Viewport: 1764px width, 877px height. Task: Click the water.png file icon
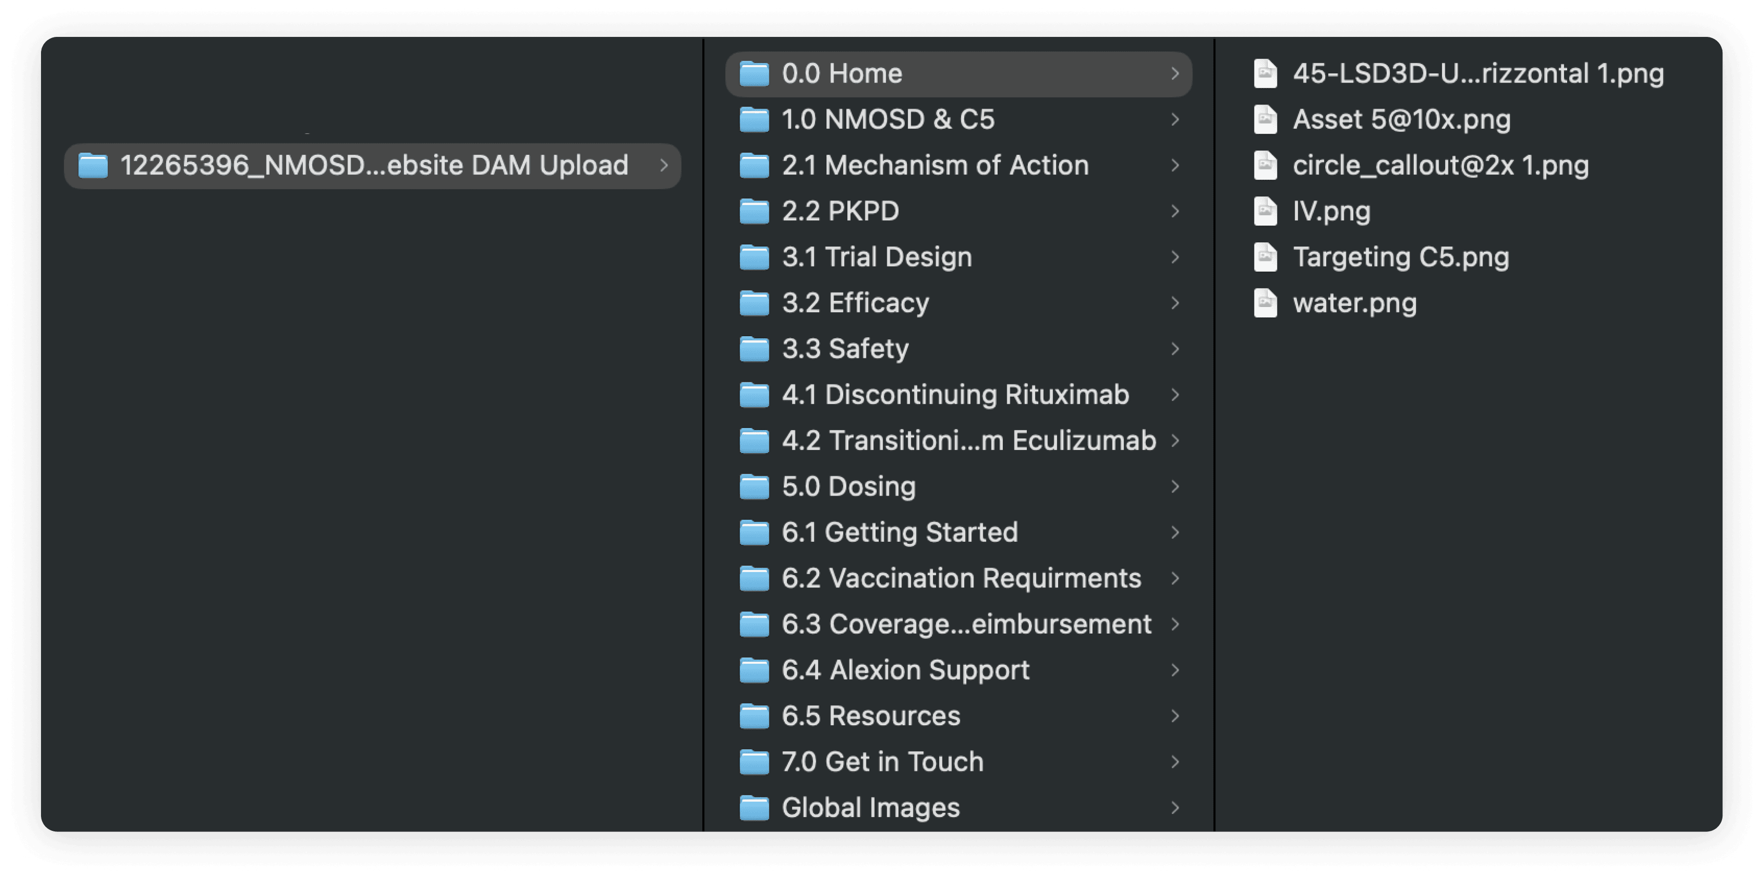point(1265,302)
